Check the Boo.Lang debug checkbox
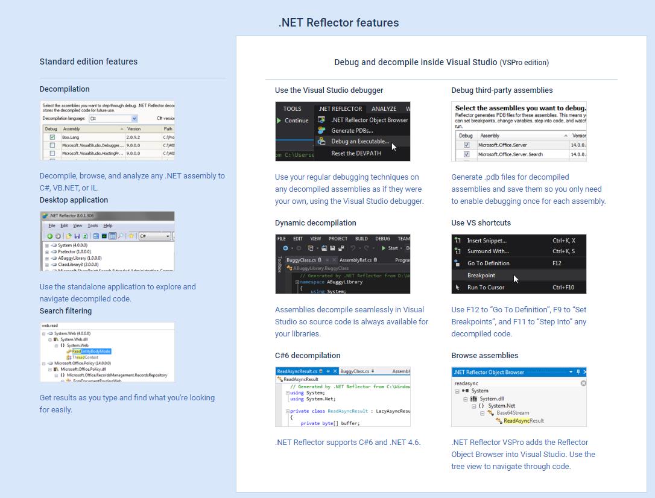This screenshot has width=655, height=498. 52,136
